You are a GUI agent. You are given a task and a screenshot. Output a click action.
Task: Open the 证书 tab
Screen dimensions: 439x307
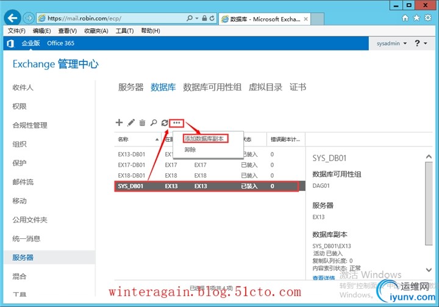click(x=298, y=87)
